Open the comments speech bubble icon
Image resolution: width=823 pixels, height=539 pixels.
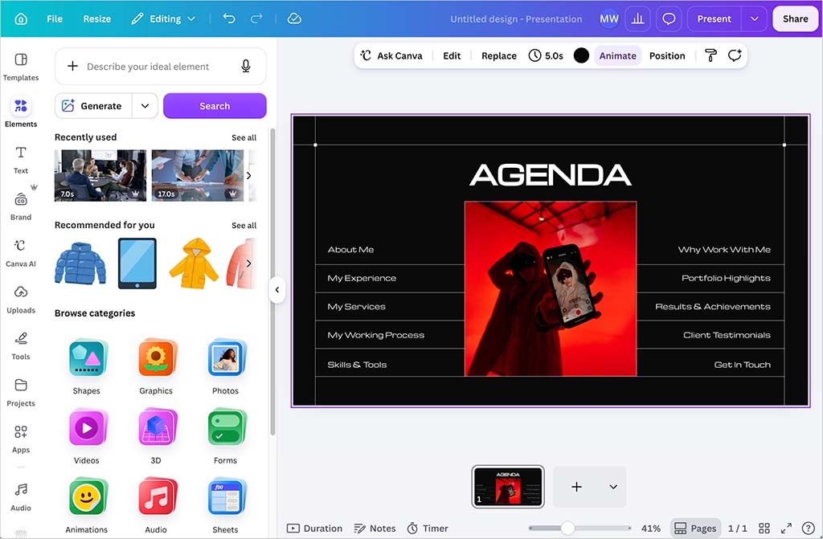tap(669, 19)
